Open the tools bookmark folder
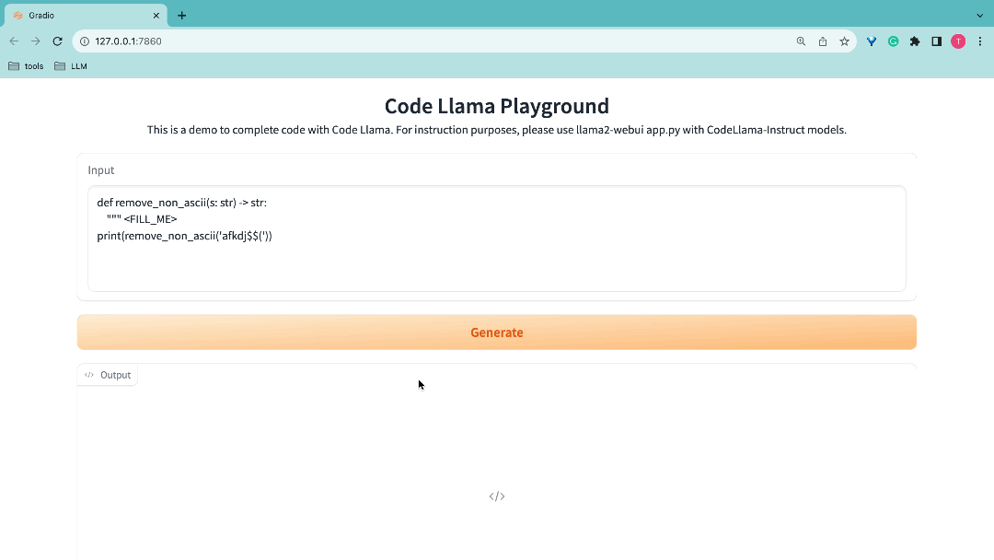 [x=26, y=66]
